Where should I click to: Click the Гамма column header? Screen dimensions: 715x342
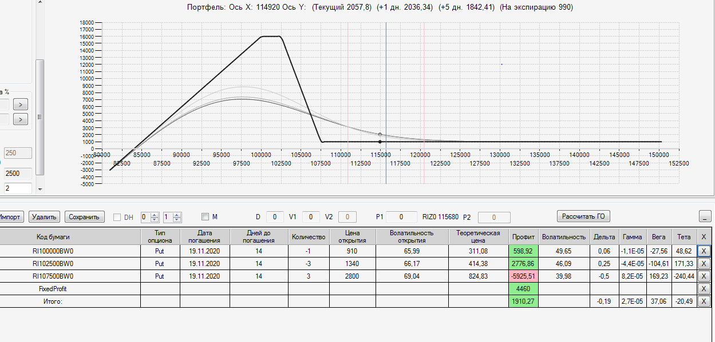click(633, 236)
